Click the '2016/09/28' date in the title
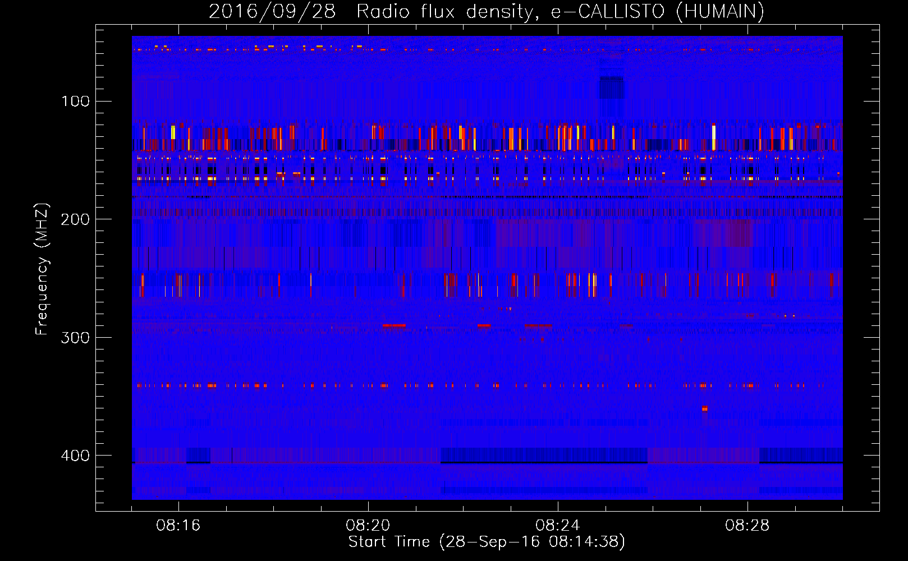 point(272,11)
